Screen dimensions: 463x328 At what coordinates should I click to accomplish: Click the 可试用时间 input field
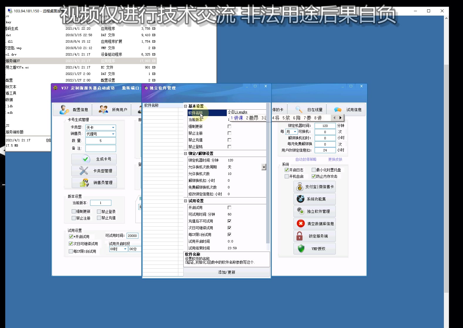[x=132, y=236]
